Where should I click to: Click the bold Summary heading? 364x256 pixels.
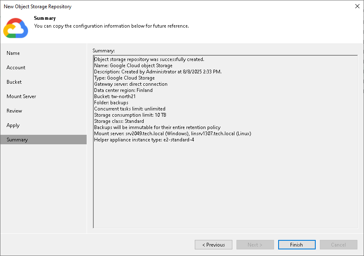45,18
